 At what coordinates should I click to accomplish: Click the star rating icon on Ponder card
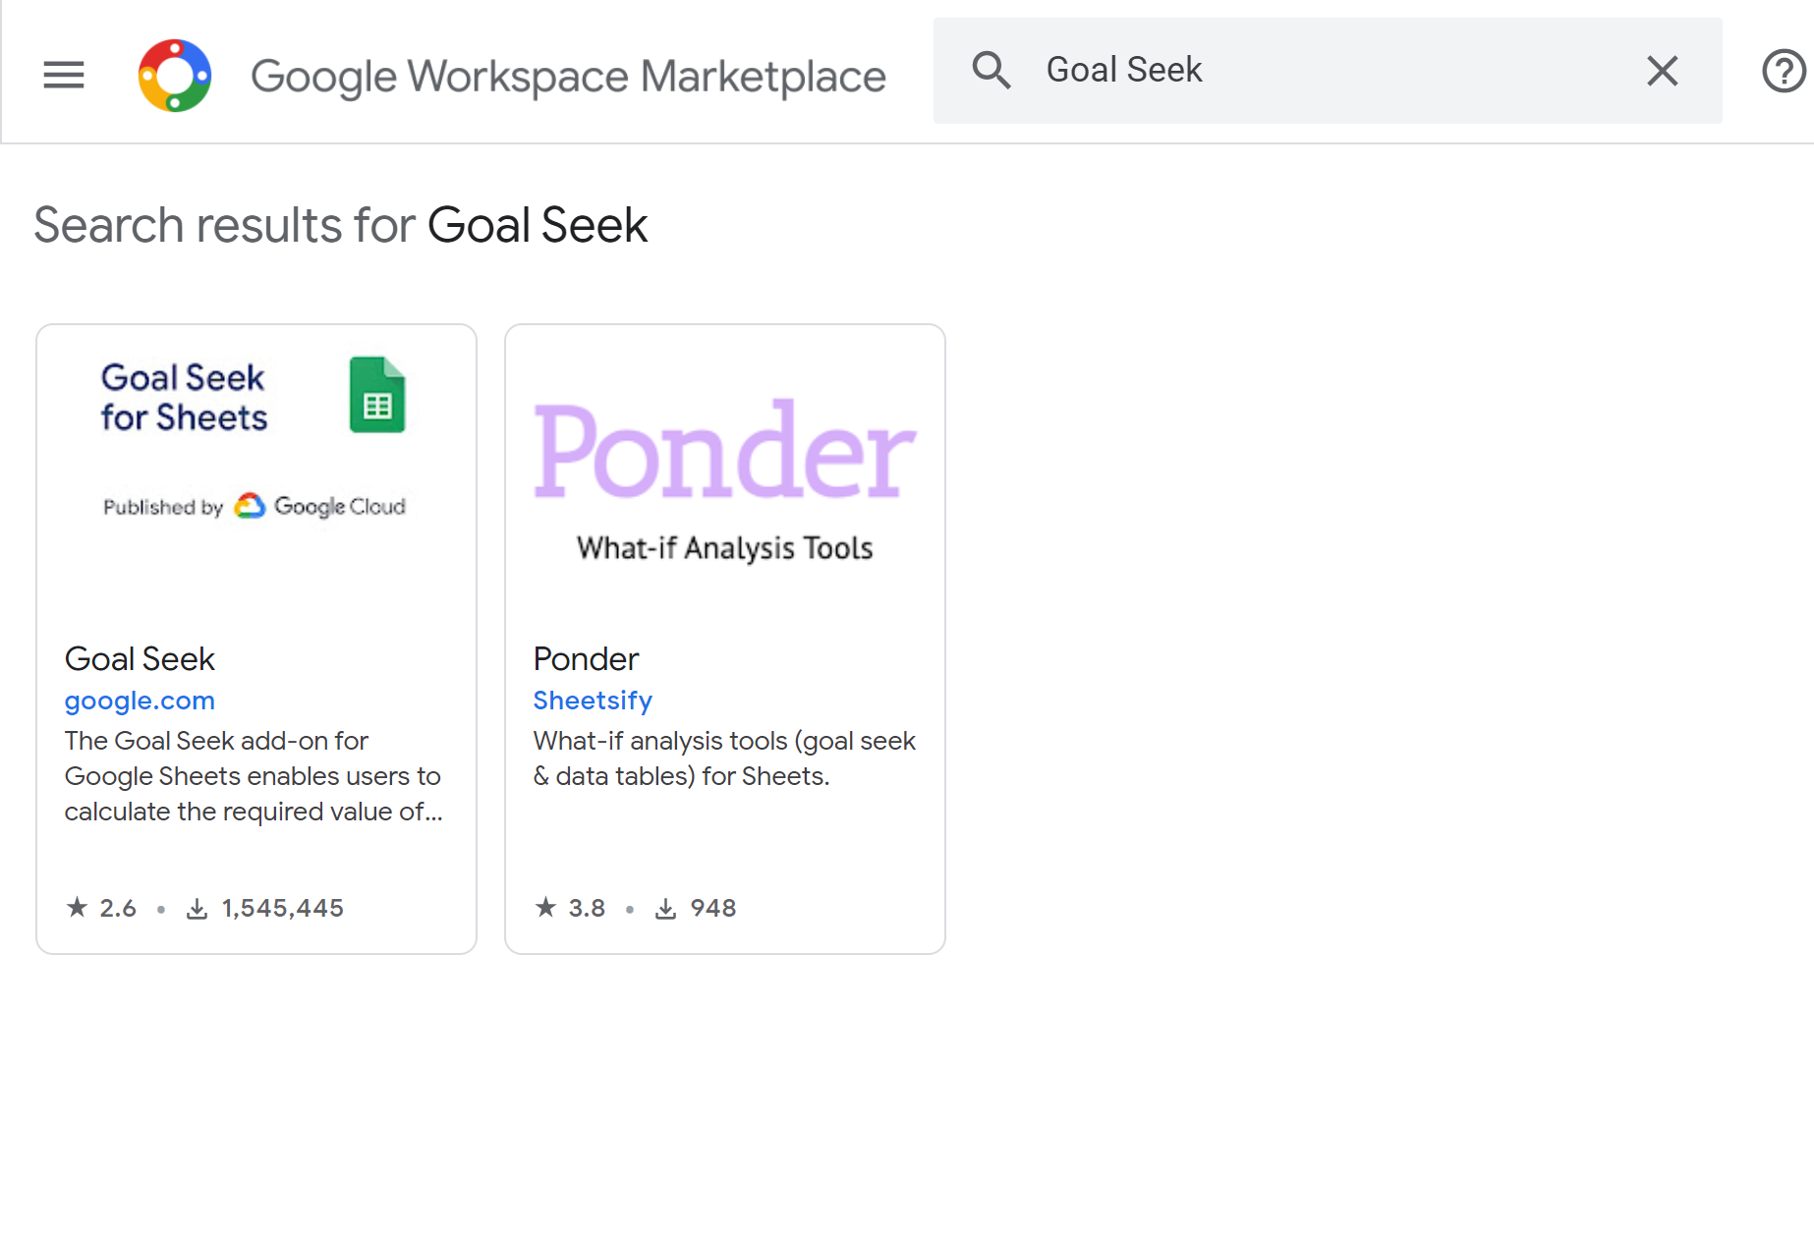click(x=545, y=908)
